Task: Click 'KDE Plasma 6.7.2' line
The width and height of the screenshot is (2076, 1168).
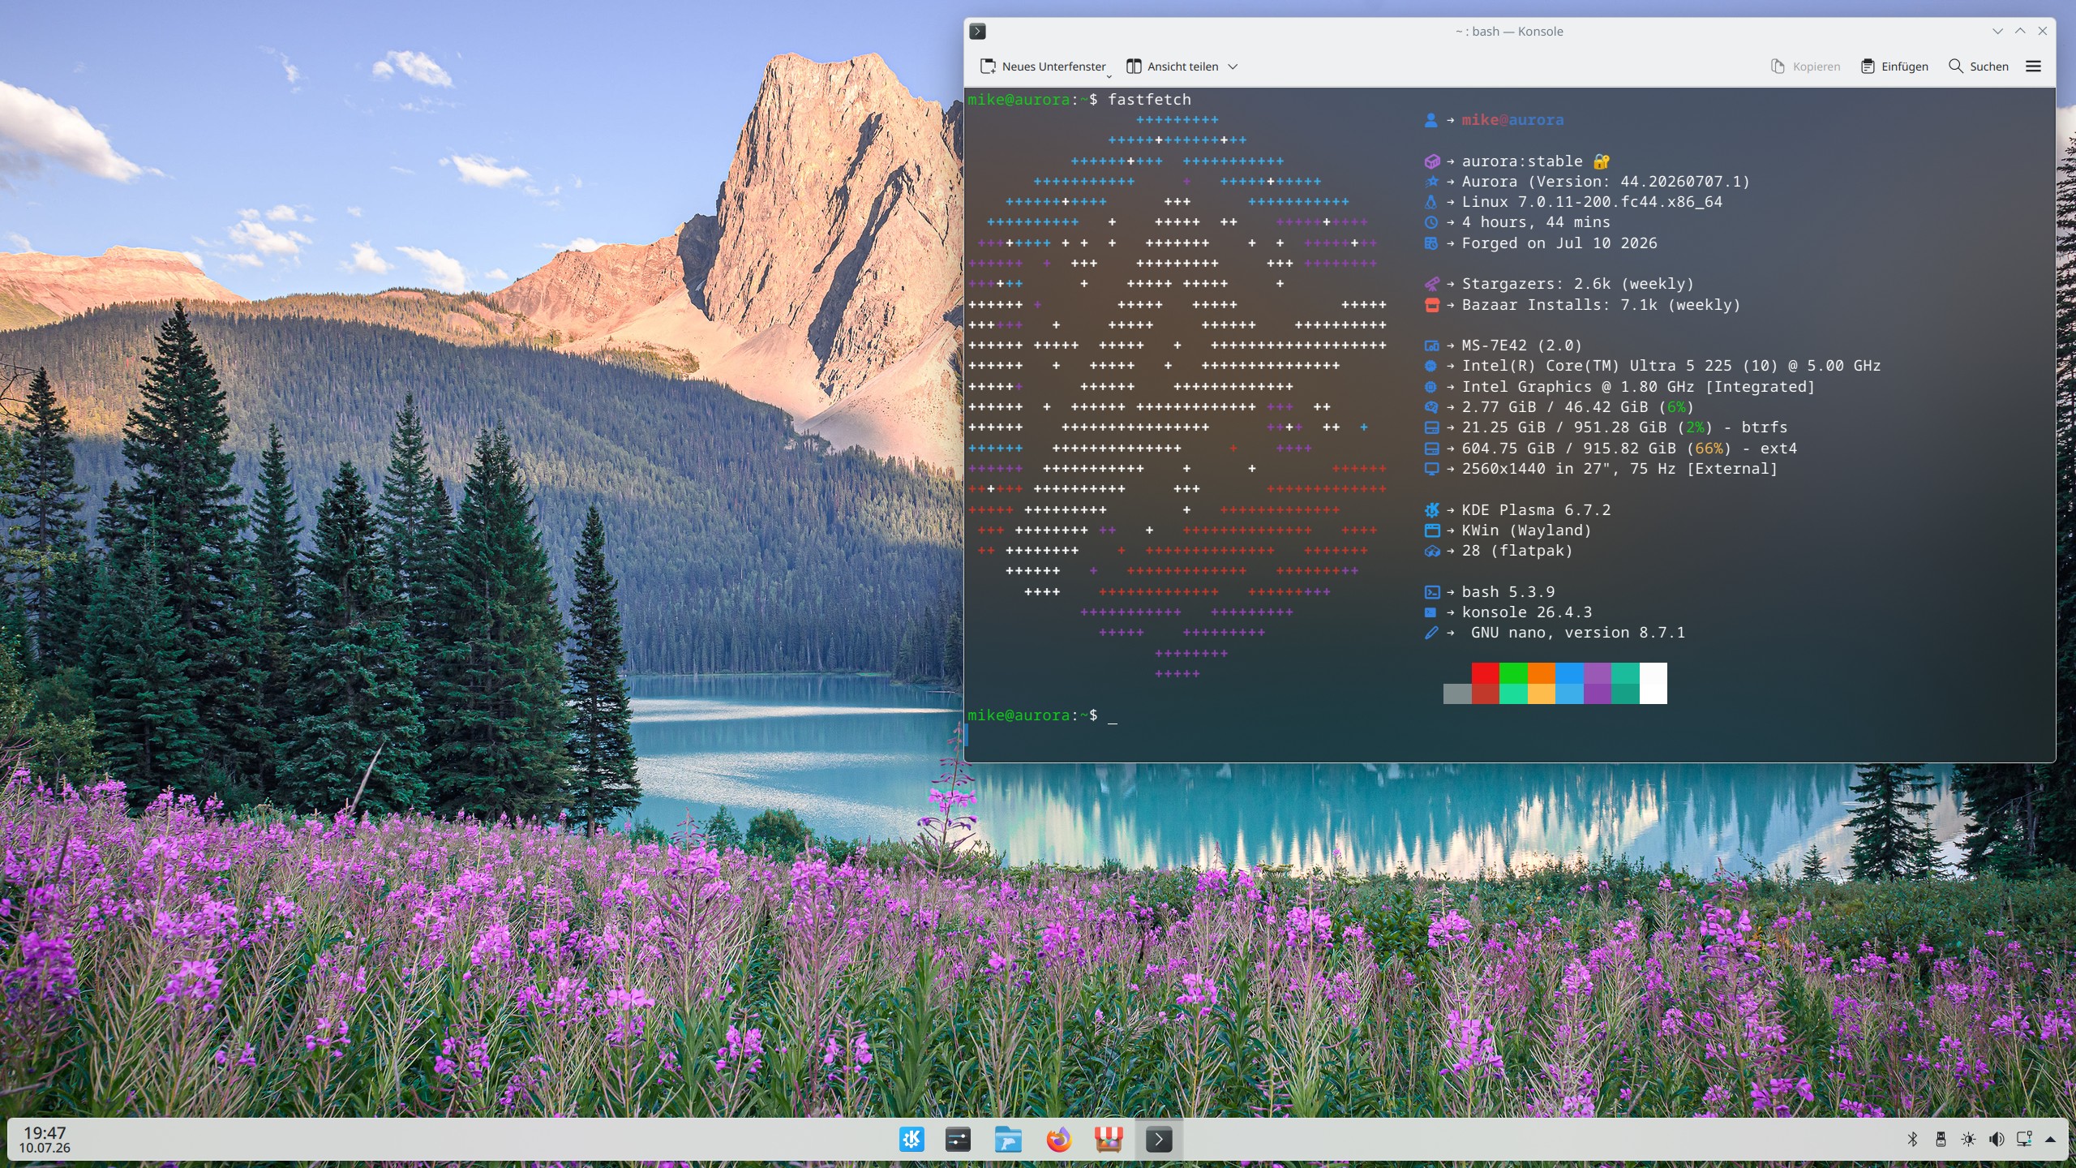Action: pos(1536,510)
